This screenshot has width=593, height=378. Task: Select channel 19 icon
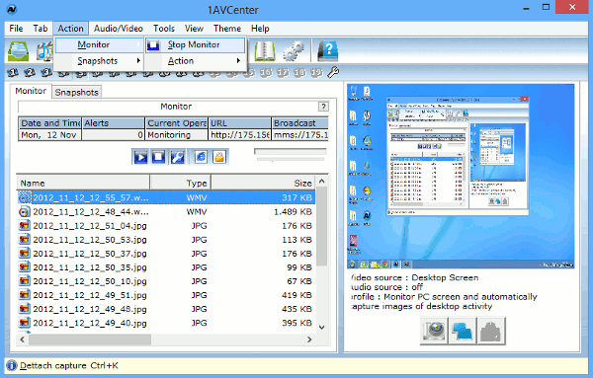tap(316, 72)
